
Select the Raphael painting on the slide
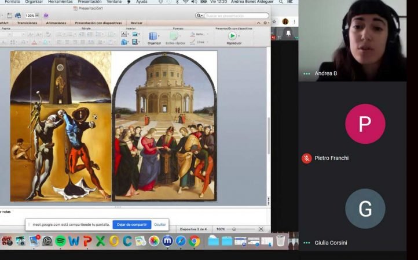click(164, 126)
